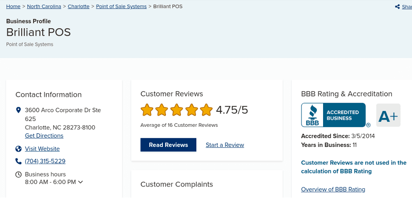The width and height of the screenshot is (412, 198).
Task: Go to Home breadcrumb
Action: point(13,7)
